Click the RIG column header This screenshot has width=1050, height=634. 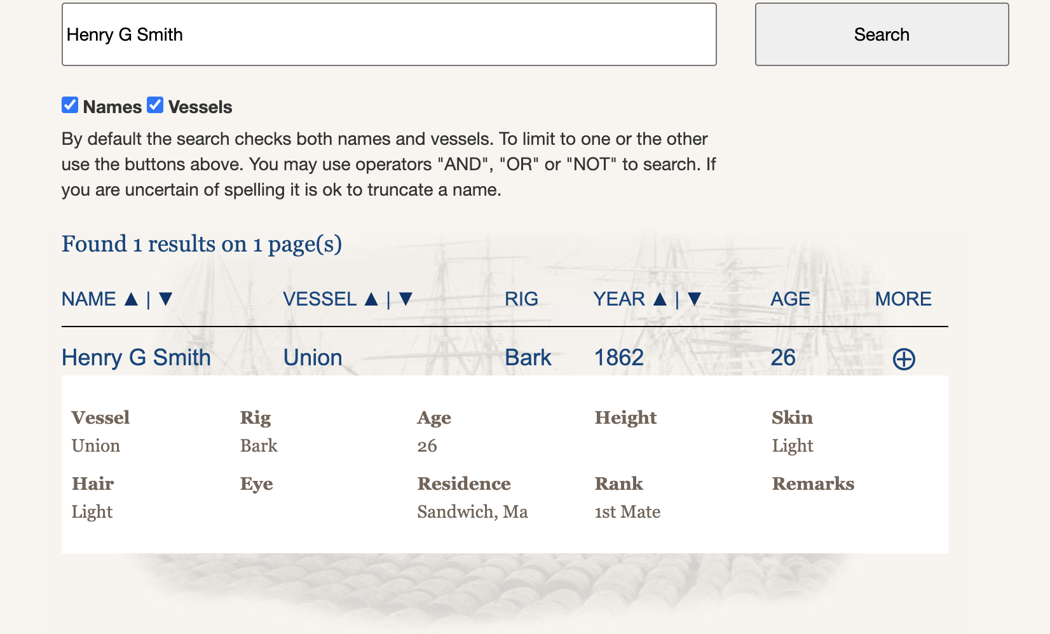[x=521, y=299]
